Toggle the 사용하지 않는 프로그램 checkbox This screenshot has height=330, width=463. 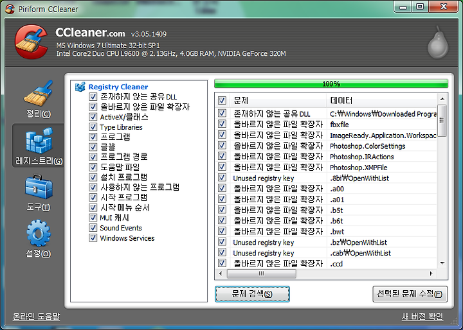(93, 187)
